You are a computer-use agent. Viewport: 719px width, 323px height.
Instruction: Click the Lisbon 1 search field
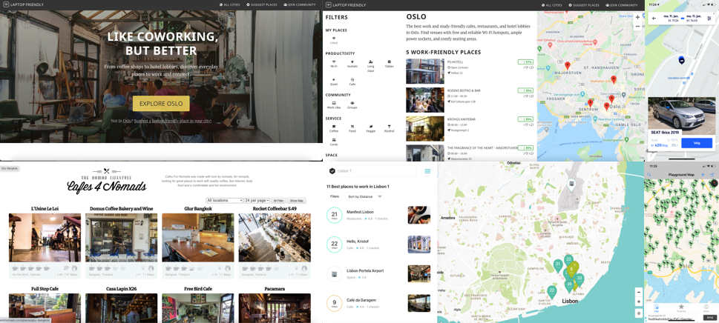pos(371,171)
